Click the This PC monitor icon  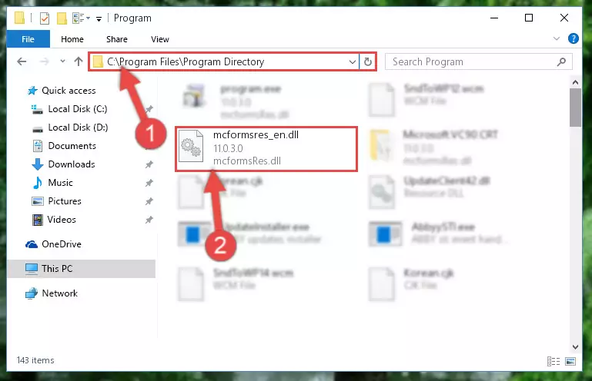32,269
